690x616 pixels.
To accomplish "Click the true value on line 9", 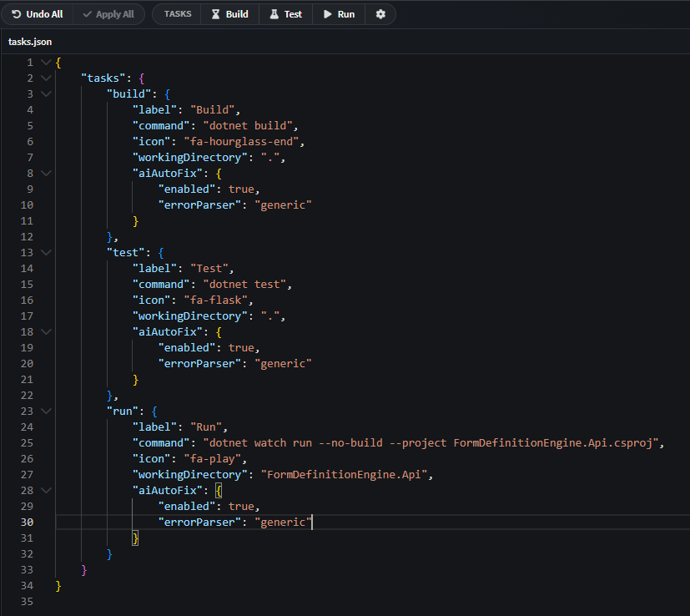I will pyautogui.click(x=241, y=189).
